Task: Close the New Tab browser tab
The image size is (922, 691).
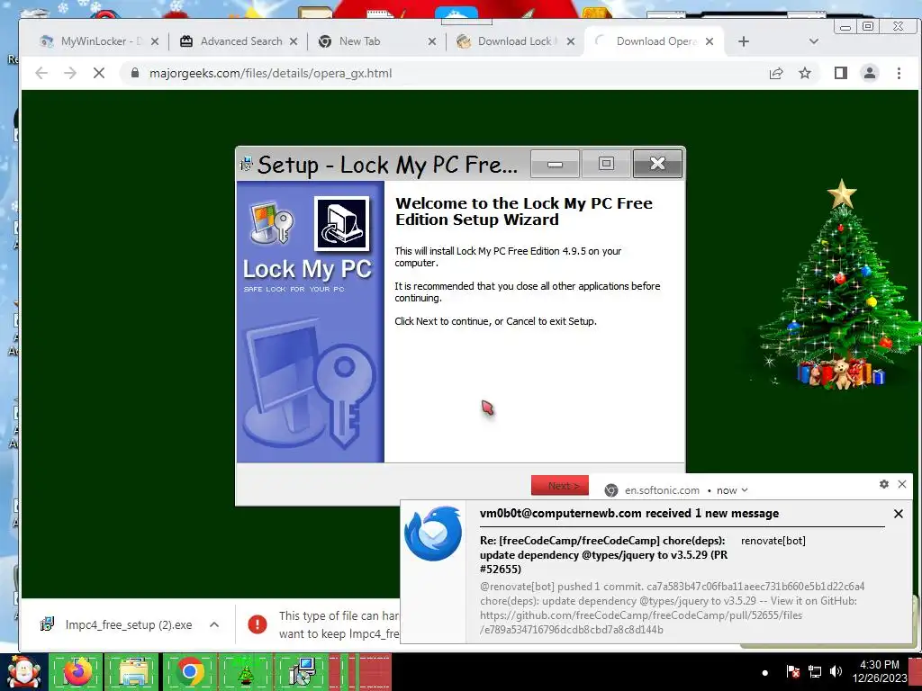Action: coord(432,41)
